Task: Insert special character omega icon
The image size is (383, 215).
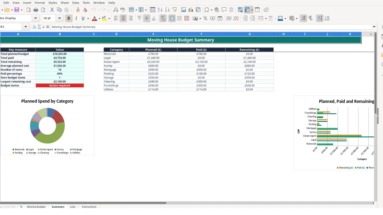Action: (207, 10)
